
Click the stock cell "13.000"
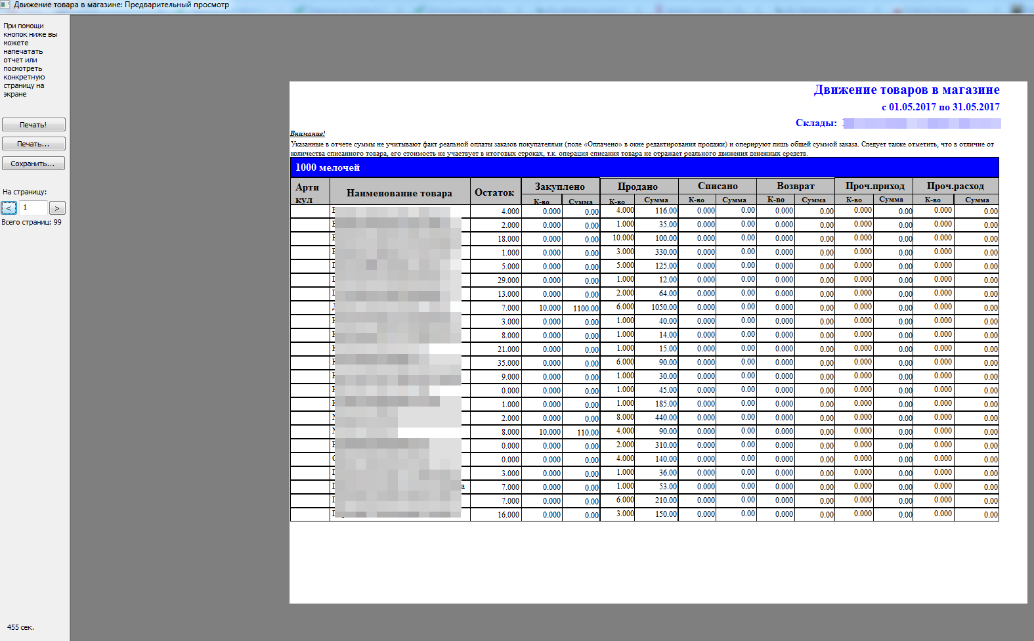(x=496, y=294)
